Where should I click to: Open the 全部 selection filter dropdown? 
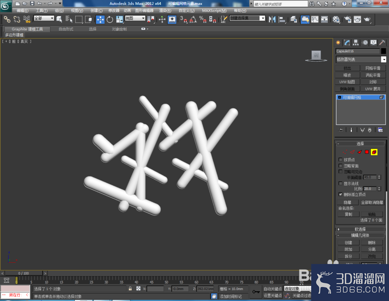(x=44, y=18)
